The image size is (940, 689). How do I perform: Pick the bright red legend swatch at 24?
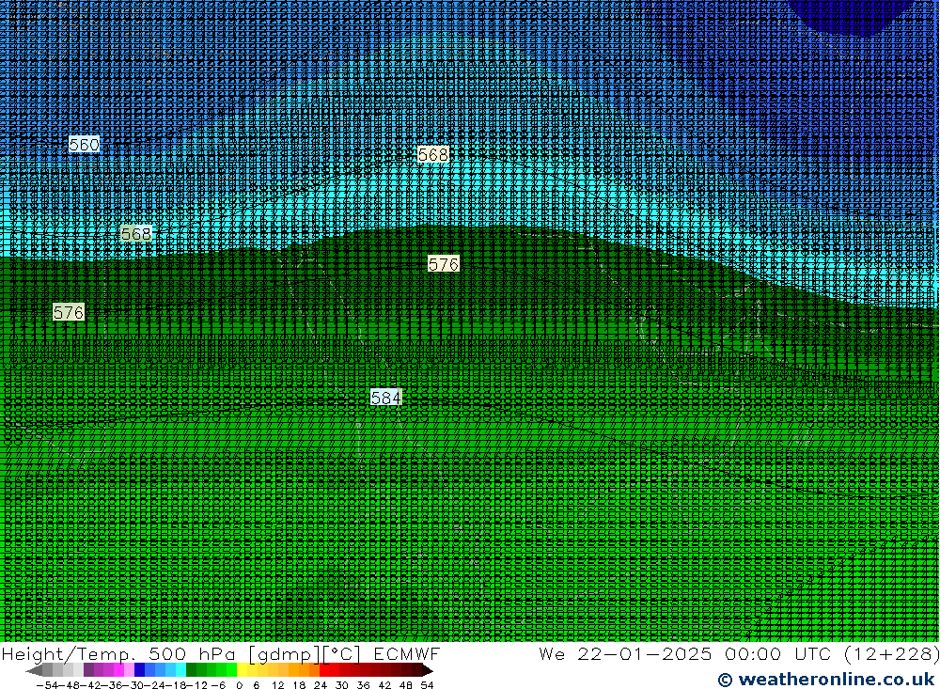(324, 670)
